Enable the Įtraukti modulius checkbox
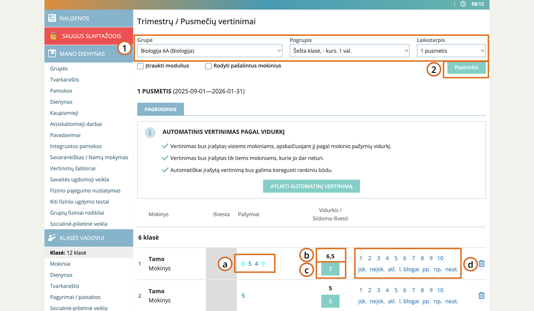534x311 pixels. 141,66
